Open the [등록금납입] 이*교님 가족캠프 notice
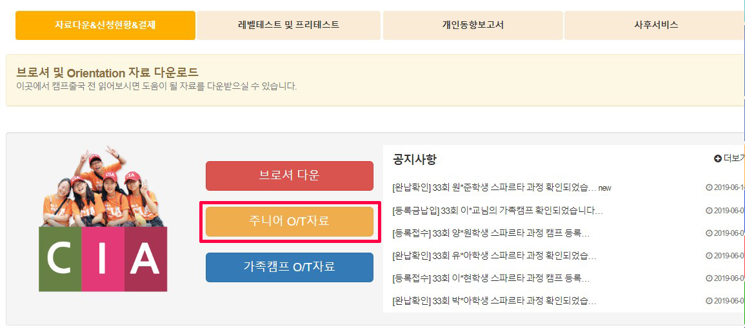Screen dimensions: 745x328 [497, 210]
